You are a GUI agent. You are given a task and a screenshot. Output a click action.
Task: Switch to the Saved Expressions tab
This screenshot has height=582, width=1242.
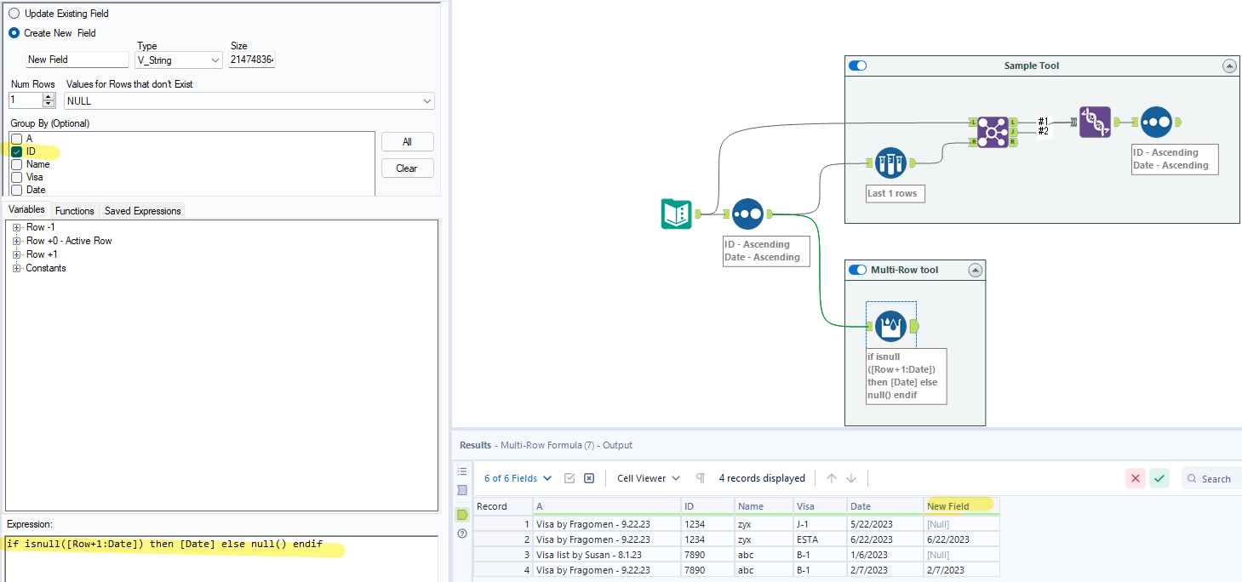(x=141, y=210)
